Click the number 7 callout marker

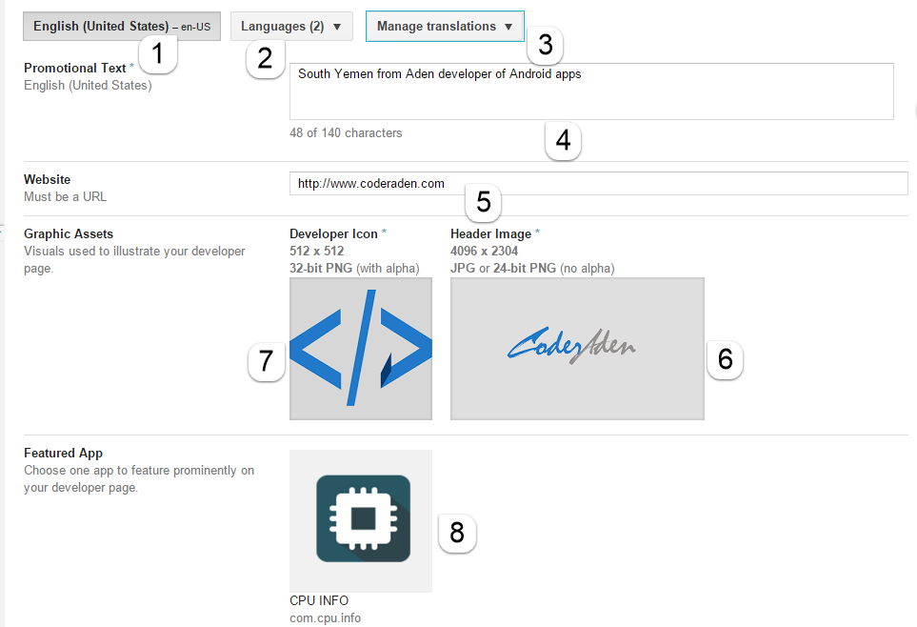[266, 361]
